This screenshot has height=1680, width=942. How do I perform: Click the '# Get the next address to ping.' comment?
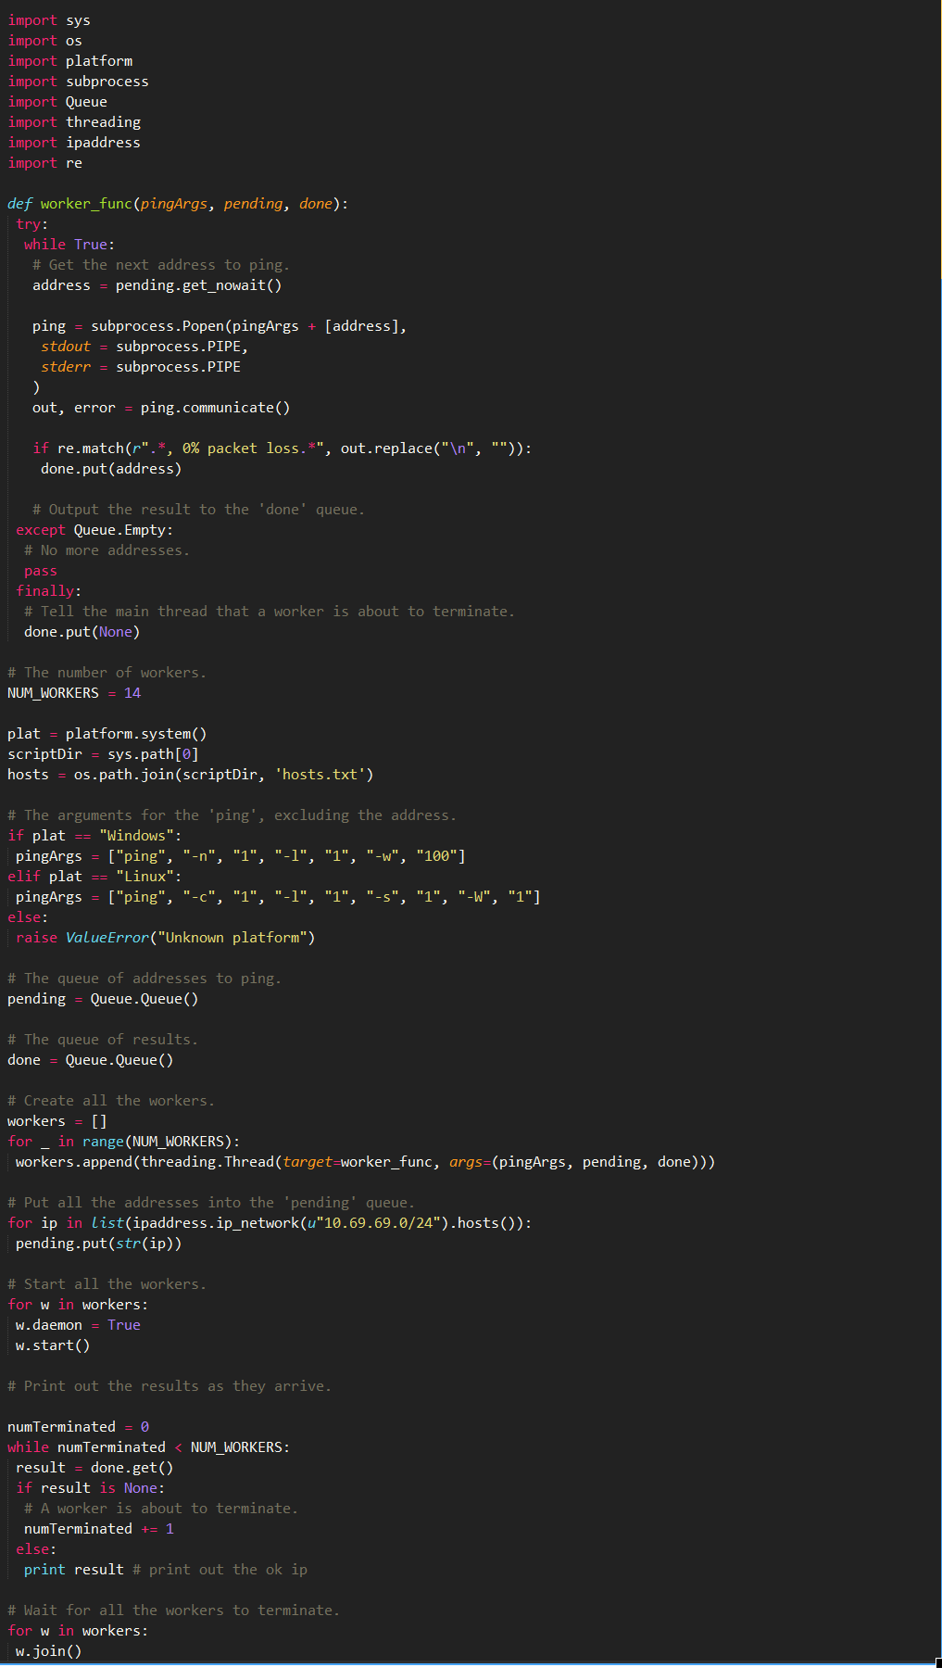161,265
